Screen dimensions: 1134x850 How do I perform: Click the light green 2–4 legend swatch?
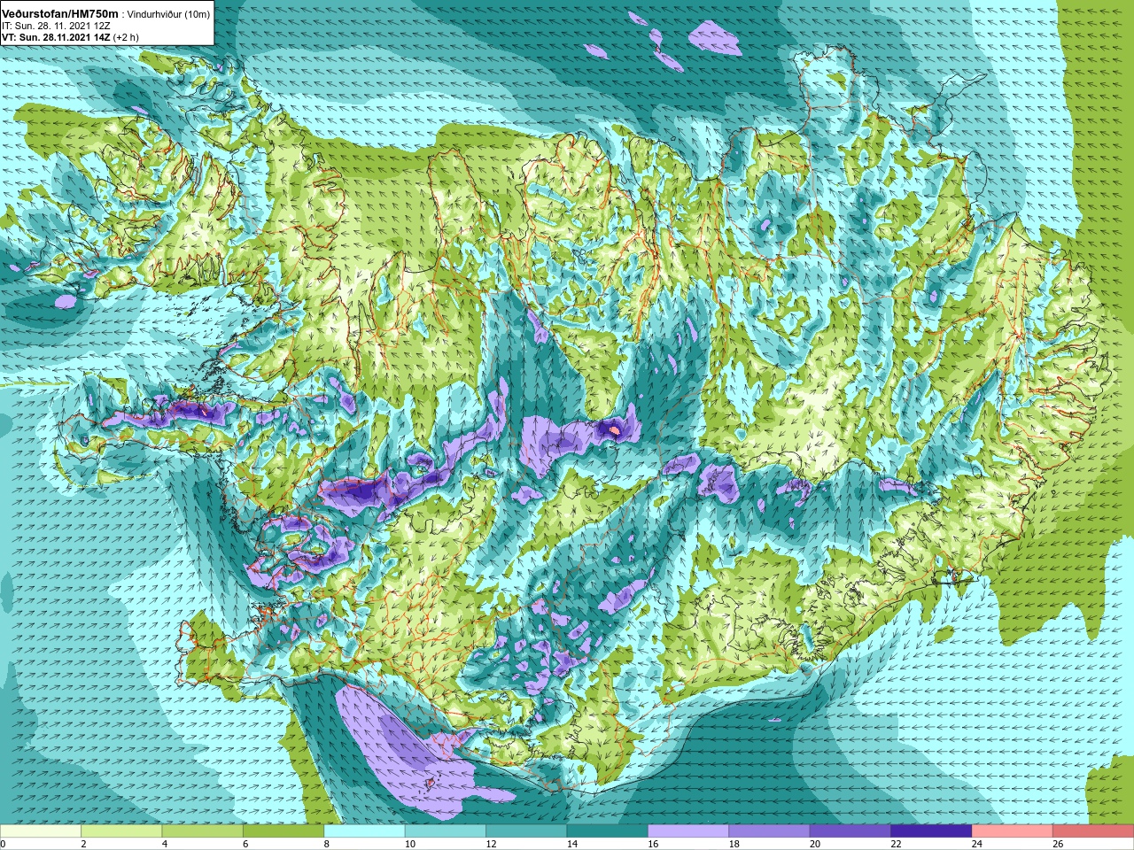(x=121, y=831)
